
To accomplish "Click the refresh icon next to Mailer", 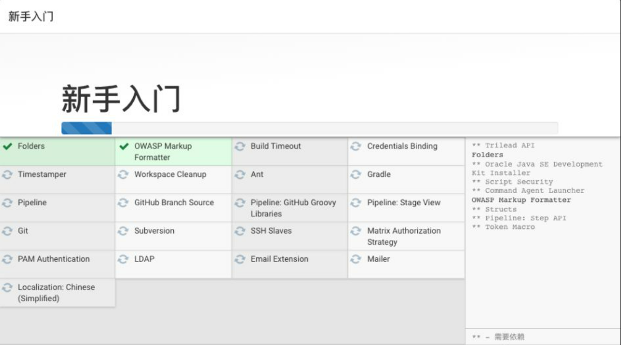I will click(356, 259).
